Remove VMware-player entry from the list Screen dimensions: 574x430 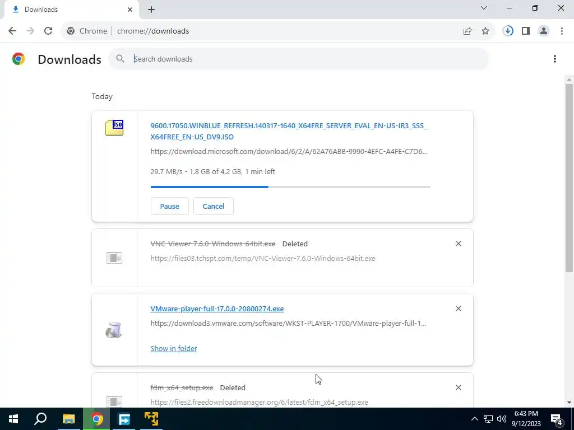[459, 309]
